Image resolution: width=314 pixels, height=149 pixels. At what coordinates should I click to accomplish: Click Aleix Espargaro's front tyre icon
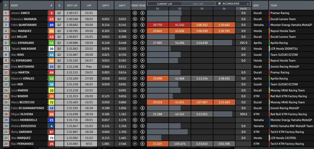pyautogui.click(x=135, y=43)
